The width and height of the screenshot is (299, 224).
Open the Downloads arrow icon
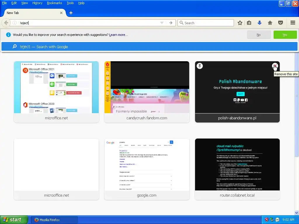point(260,23)
